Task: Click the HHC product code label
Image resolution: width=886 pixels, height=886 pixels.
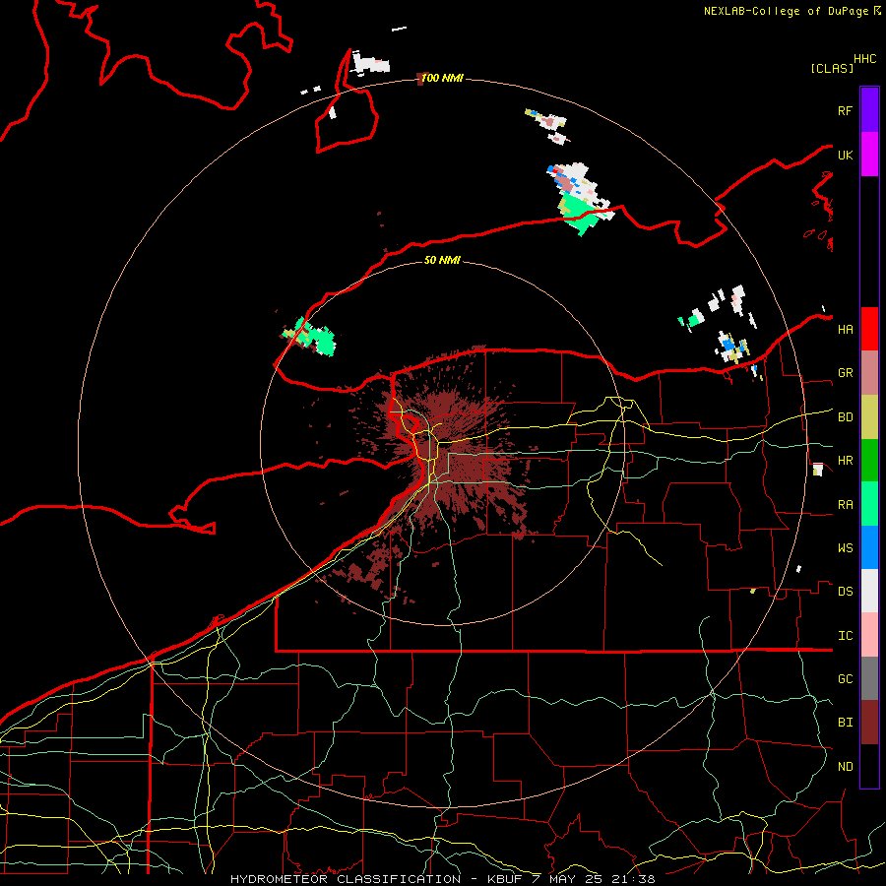Action: 865,59
